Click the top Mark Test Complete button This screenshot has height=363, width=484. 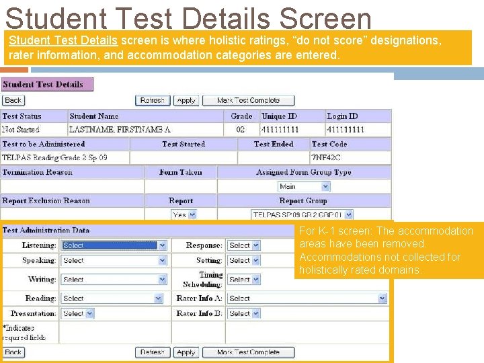point(249,100)
